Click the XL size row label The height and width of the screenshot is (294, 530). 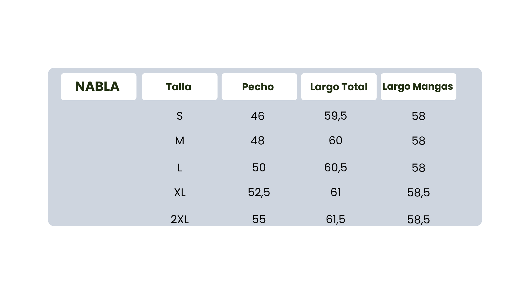pos(180,193)
